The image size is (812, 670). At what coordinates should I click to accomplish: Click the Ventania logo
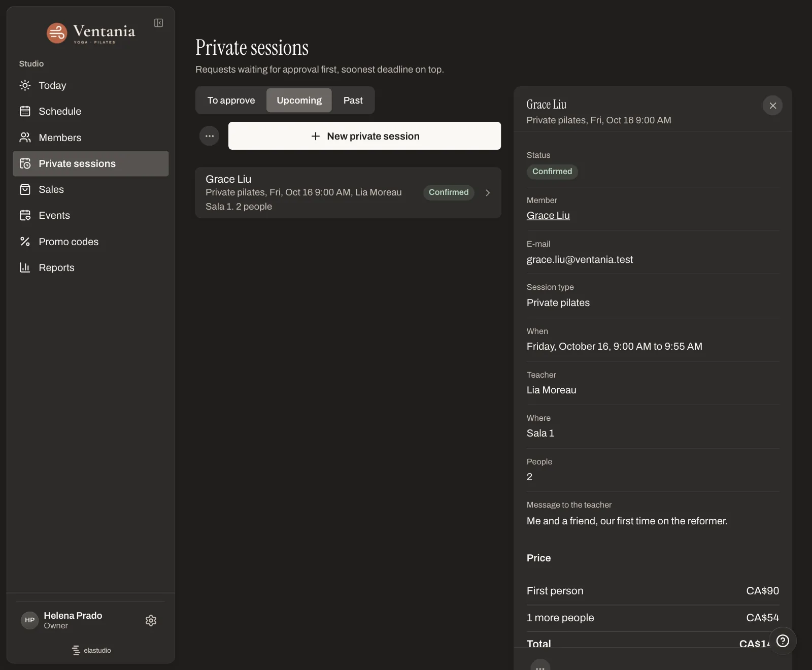[x=91, y=33]
